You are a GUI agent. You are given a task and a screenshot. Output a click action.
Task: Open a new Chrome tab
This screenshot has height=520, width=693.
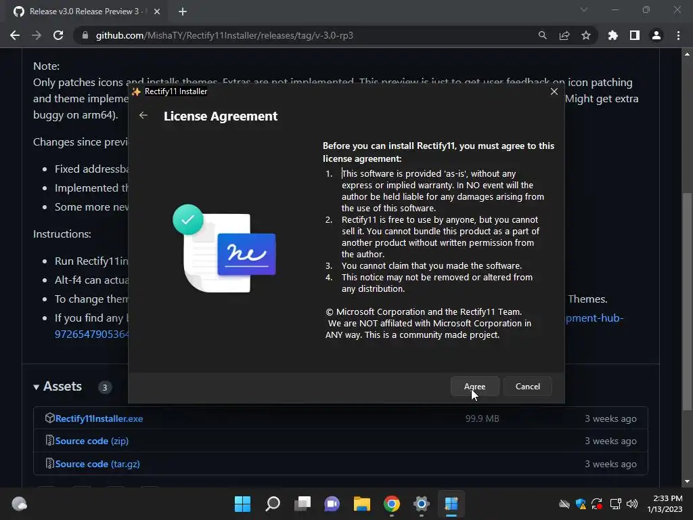tap(183, 12)
